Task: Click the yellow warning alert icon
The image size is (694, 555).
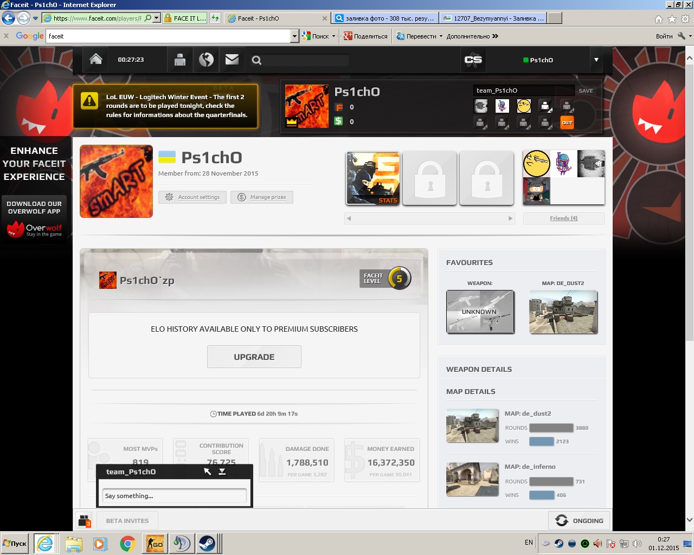Action: point(89,101)
